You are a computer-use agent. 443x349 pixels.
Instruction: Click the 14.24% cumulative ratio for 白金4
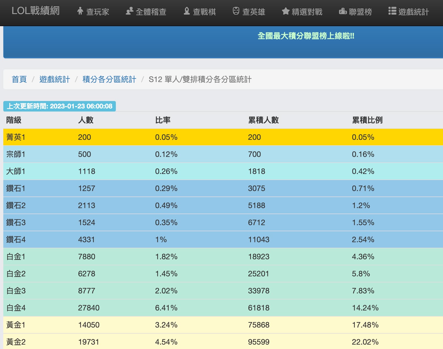pyautogui.click(x=365, y=308)
